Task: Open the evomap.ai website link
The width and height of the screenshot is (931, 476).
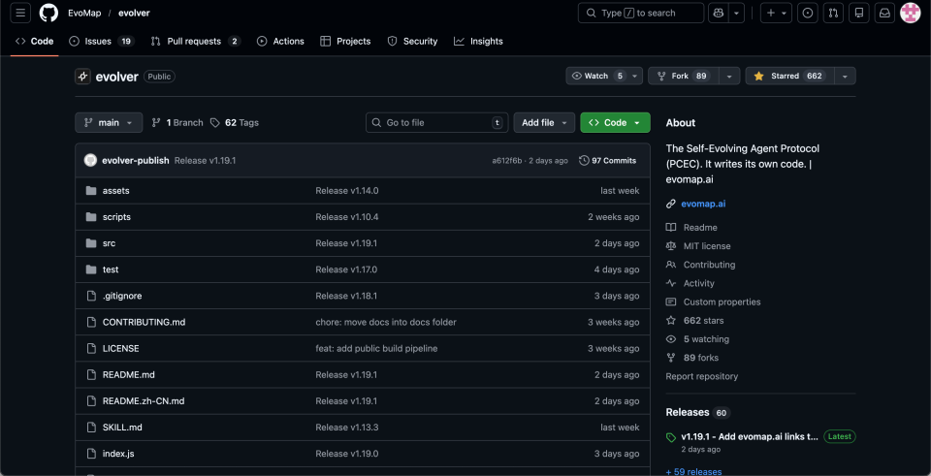Action: 703,204
